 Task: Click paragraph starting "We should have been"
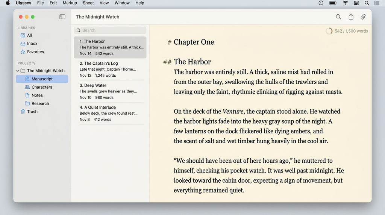(259, 176)
